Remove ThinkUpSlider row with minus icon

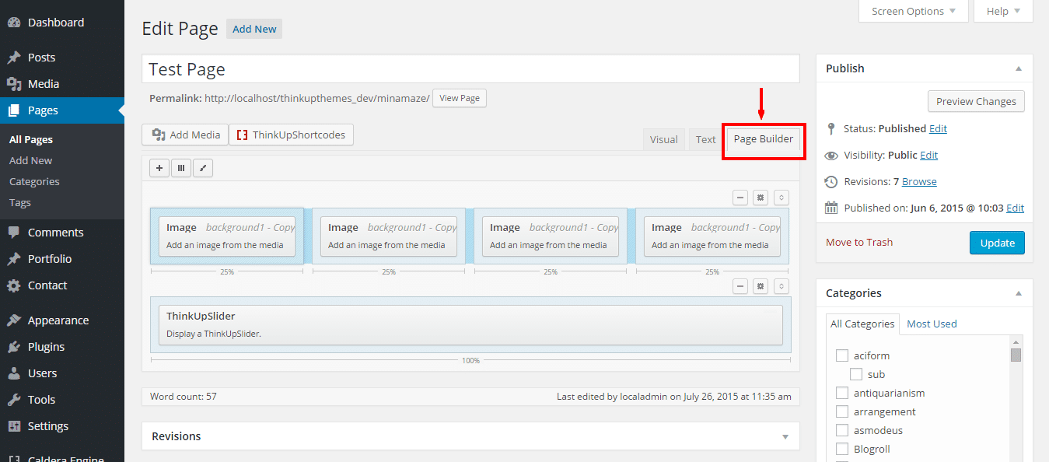coord(740,286)
